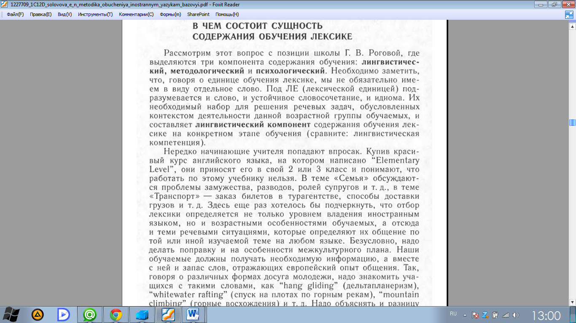Click the scrollbar down arrow
576x323 pixels.
click(x=572, y=302)
